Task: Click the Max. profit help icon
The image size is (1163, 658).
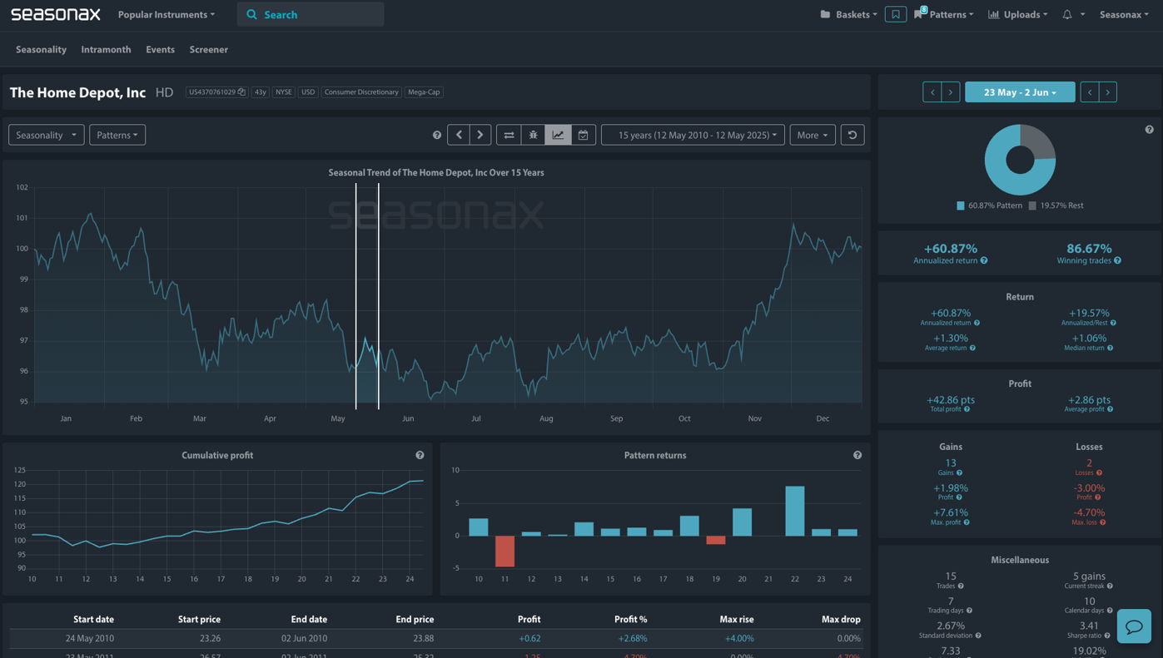Action: [967, 522]
